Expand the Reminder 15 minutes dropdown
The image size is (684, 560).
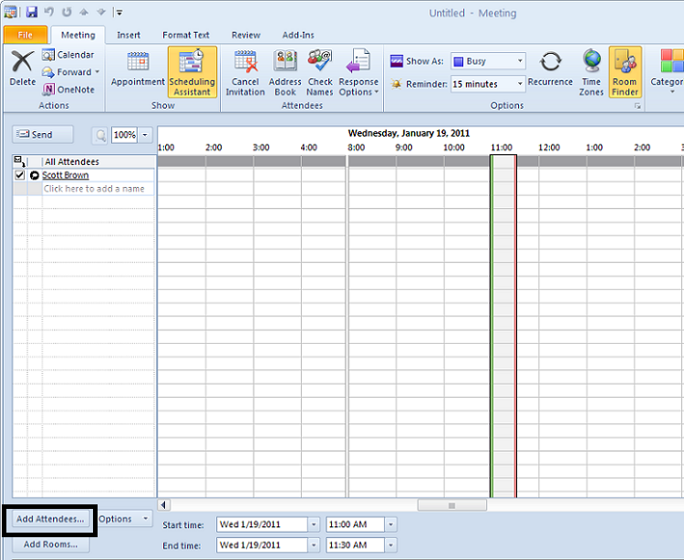pyautogui.click(x=520, y=84)
